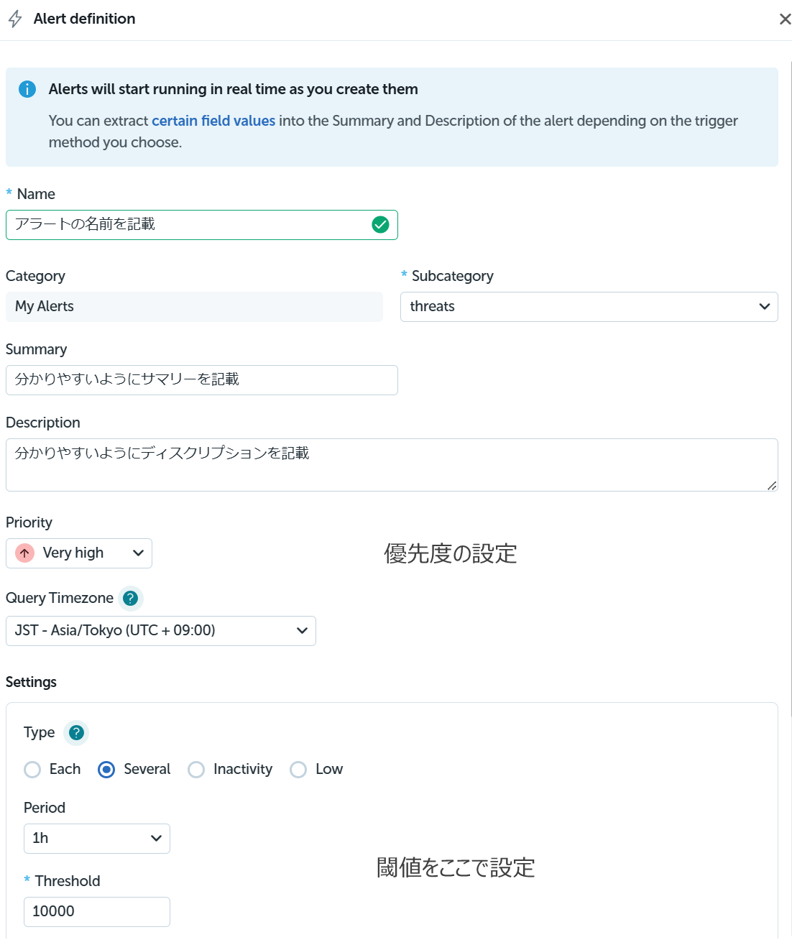Choose the Inactivity radio option
Image resolution: width=792 pixels, height=945 pixels.
(196, 770)
